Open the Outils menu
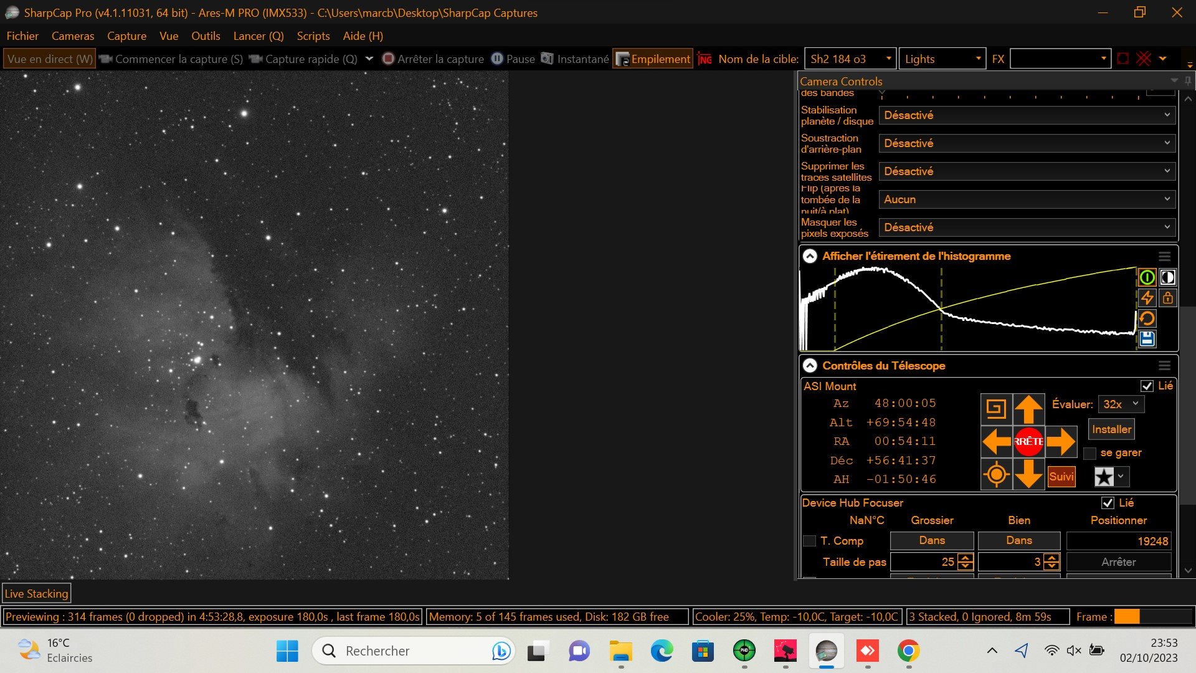 click(206, 36)
